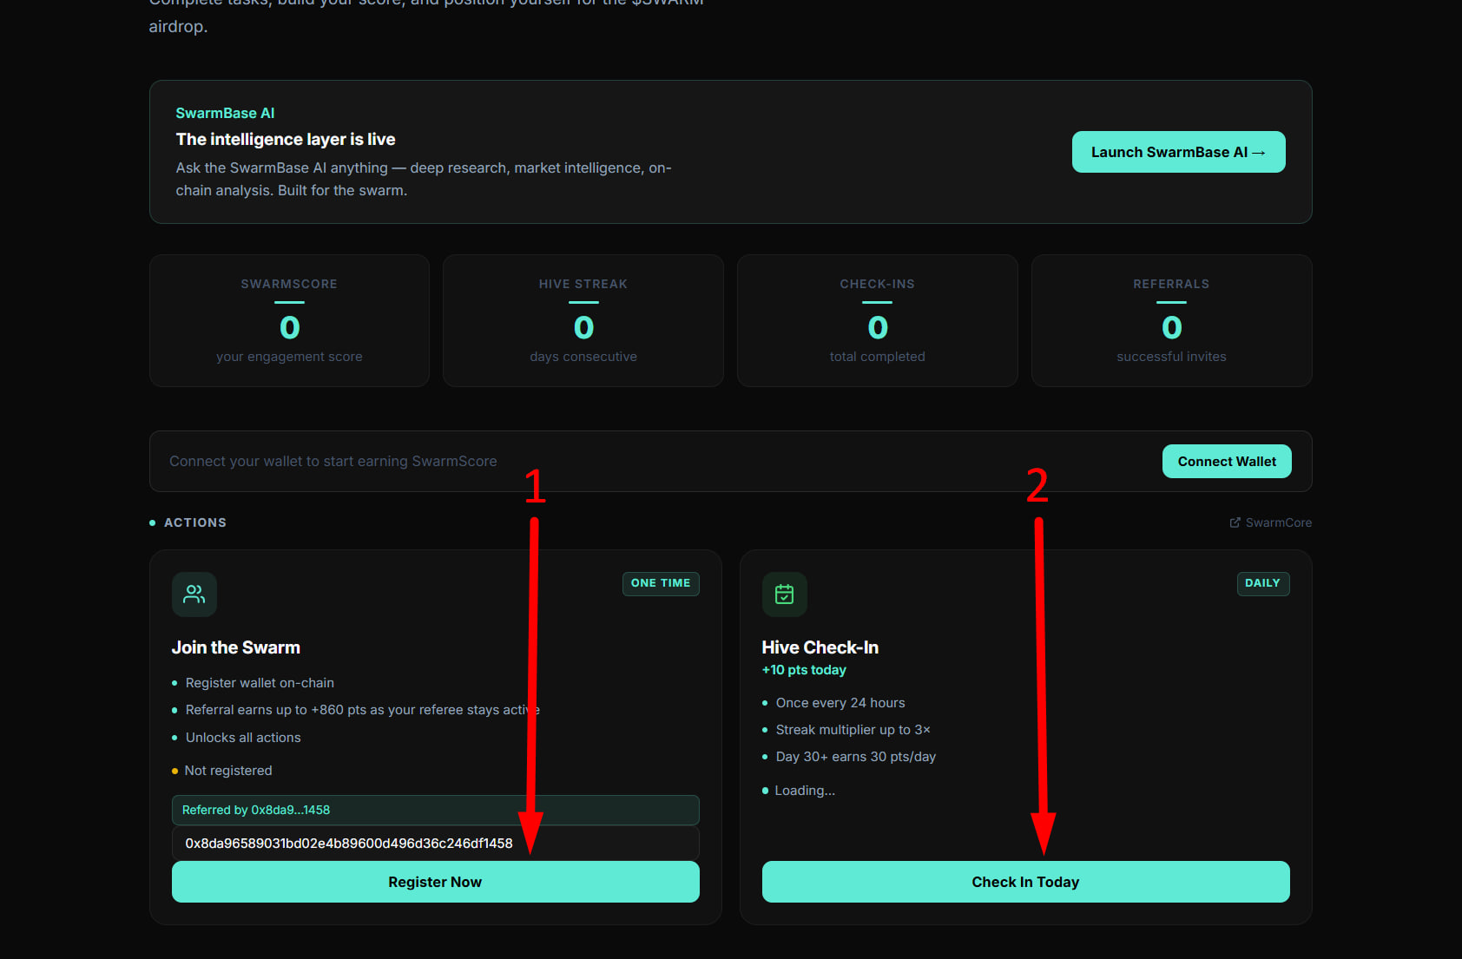Screen dimensions: 1462x959
Task: Click the Referred by 0x8da9...1458 banner
Action: tap(436, 810)
